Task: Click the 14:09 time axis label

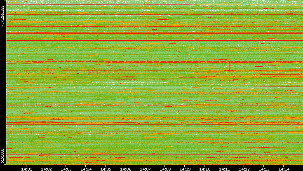Action: [x=185, y=169]
